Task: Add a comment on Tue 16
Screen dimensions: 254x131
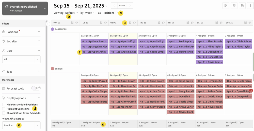Action: pos(105,23)
